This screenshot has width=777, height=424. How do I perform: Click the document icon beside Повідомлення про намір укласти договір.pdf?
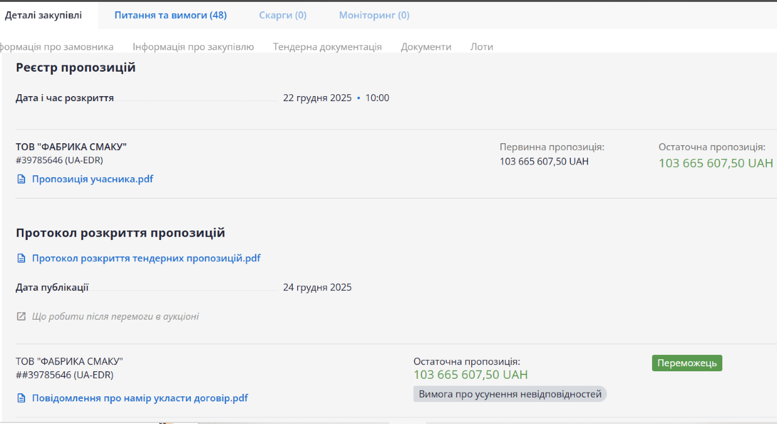21,398
